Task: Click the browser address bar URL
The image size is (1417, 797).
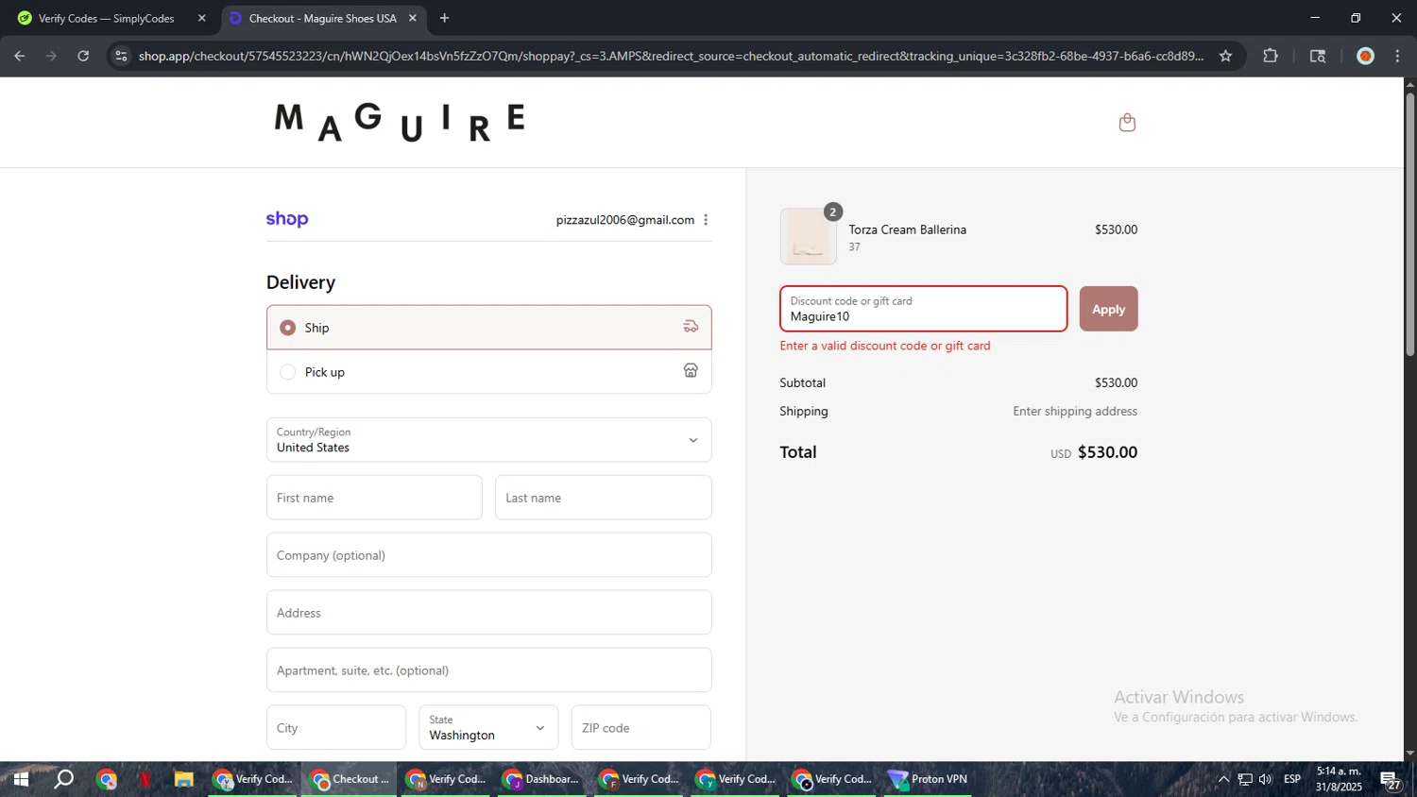Action: click(x=671, y=56)
